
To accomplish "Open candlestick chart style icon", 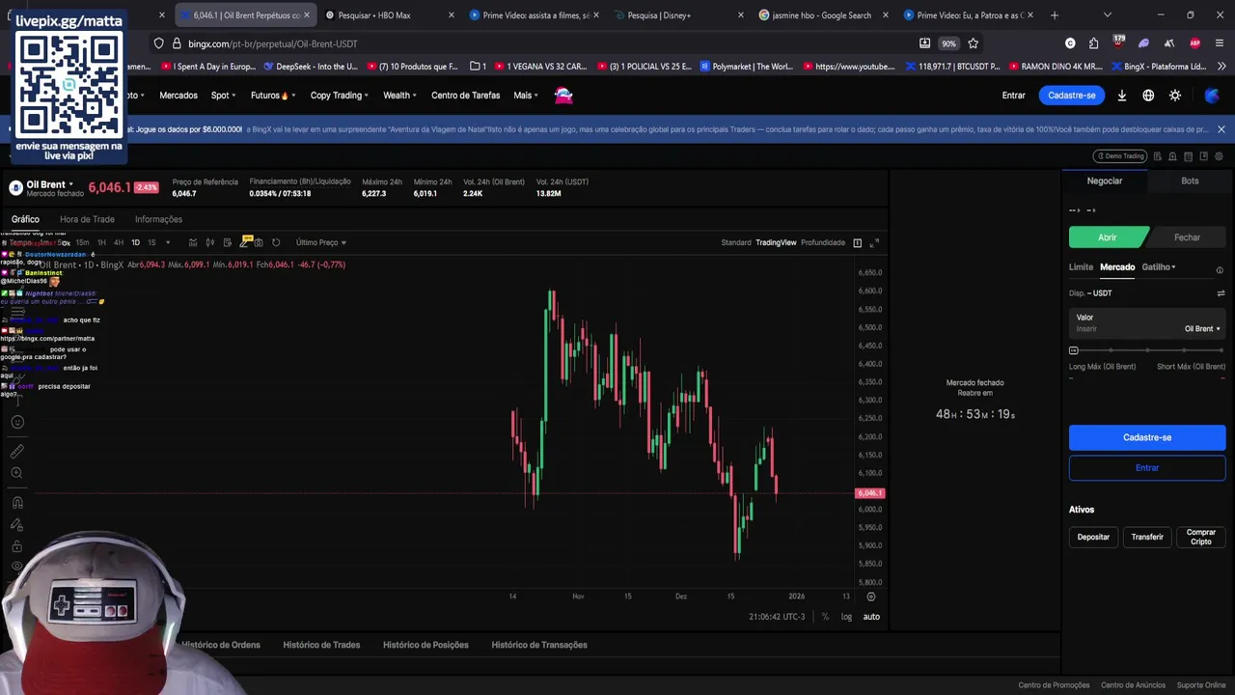I will (x=210, y=242).
